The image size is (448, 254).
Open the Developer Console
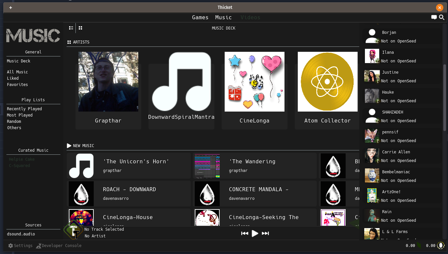point(58,246)
